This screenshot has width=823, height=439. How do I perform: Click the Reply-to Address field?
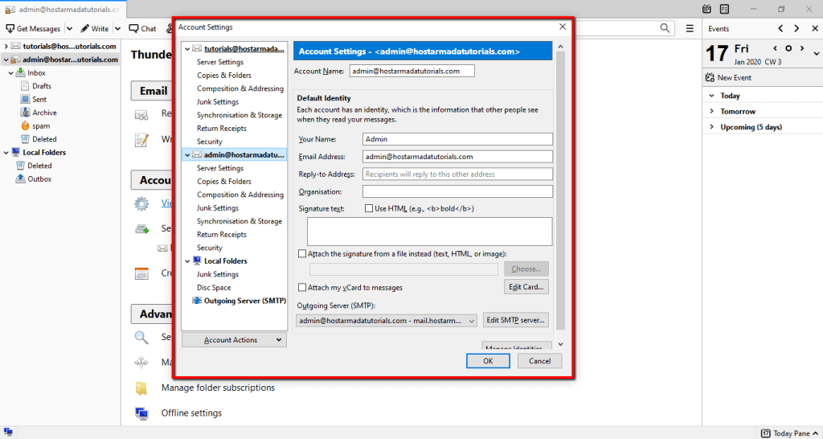(x=457, y=174)
